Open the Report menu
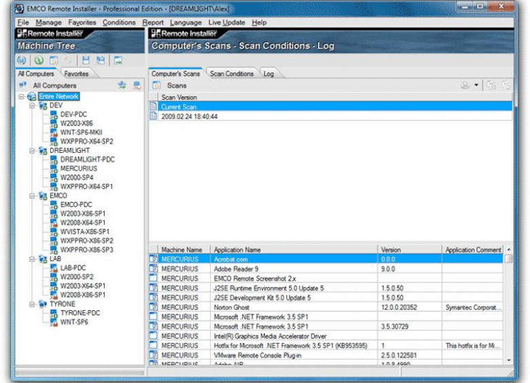 click(x=153, y=22)
